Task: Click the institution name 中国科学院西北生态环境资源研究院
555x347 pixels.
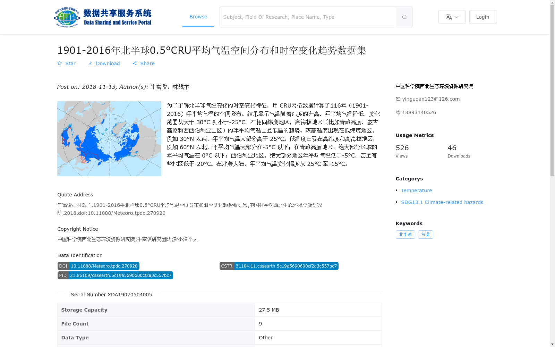Action: coord(434,86)
